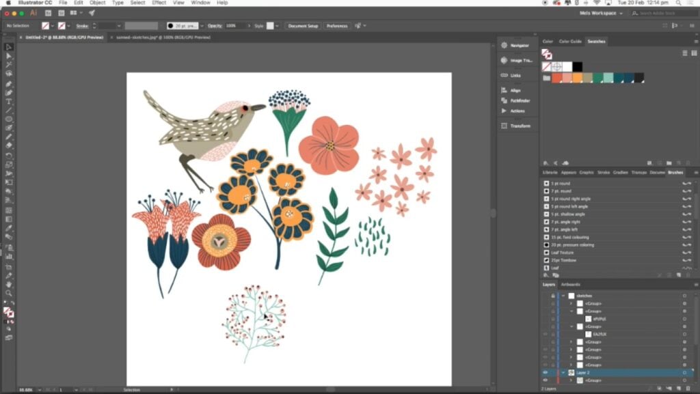Collapse the sketches layer
700x394 pixels.
563,296
